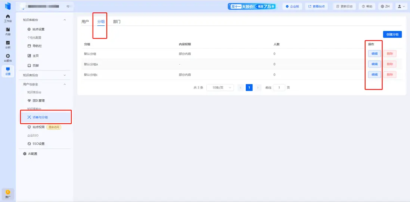Click the 共 3 条 total text

point(198,88)
